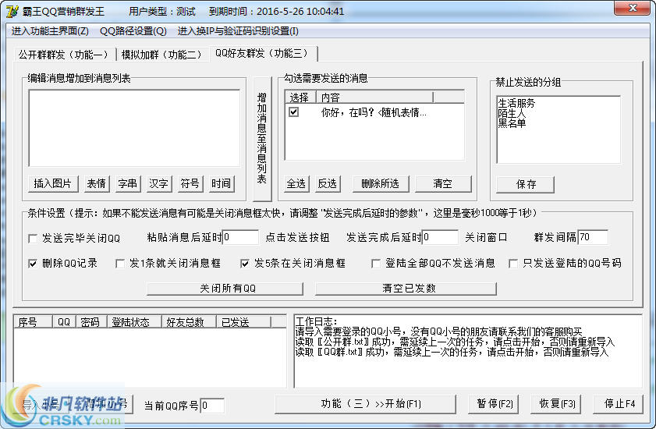
Task: Open the 进入功能主界面(Z) menu
Action: tap(50, 31)
